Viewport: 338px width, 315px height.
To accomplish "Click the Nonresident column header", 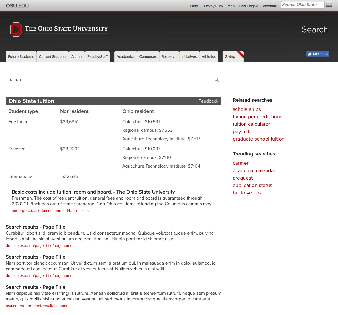I will click(x=74, y=111).
